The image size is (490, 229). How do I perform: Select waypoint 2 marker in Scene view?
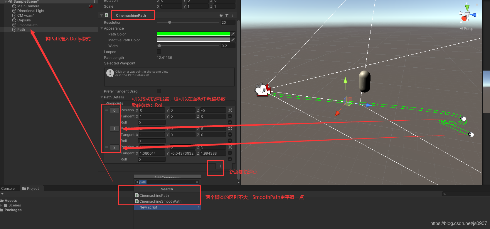pyautogui.click(x=471, y=134)
